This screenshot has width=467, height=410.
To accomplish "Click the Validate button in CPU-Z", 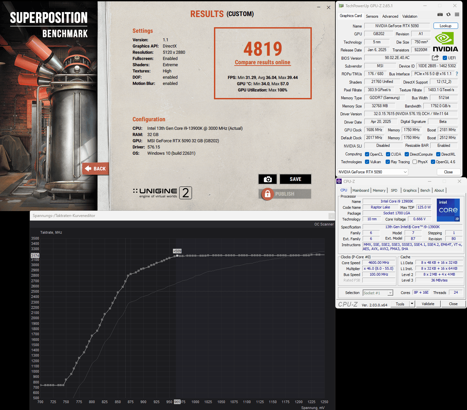I will click(428, 304).
